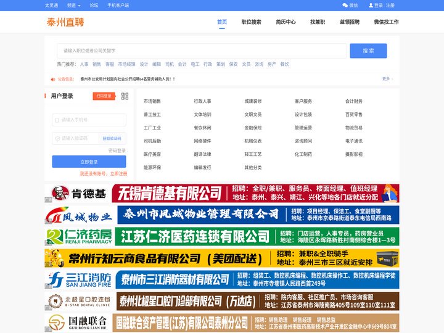
Task: Open the 频道 dropdown in the top bar
Action: 73,6
